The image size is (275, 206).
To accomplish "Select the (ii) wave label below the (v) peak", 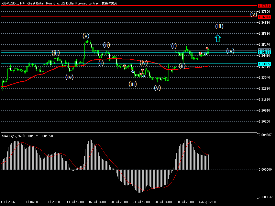I will tap(107, 45).
